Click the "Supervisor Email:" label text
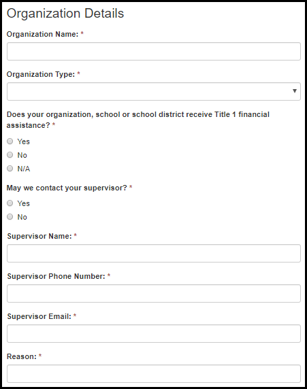The height and width of the screenshot is (389, 307). (x=39, y=316)
